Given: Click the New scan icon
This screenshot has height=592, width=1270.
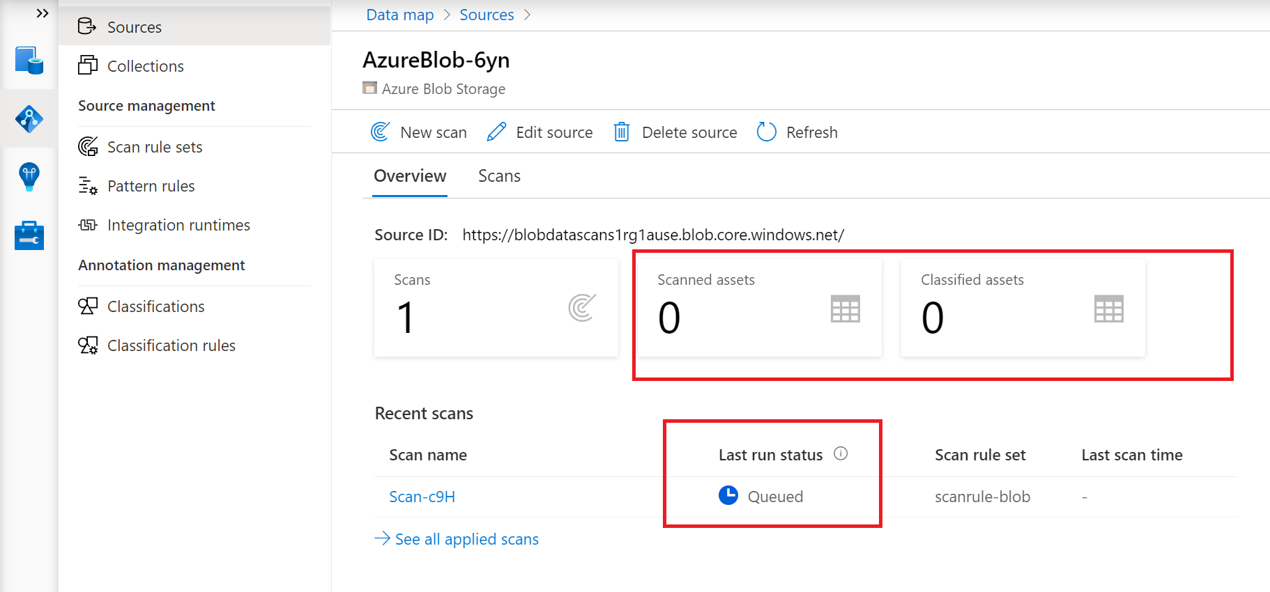Looking at the screenshot, I should click(380, 132).
